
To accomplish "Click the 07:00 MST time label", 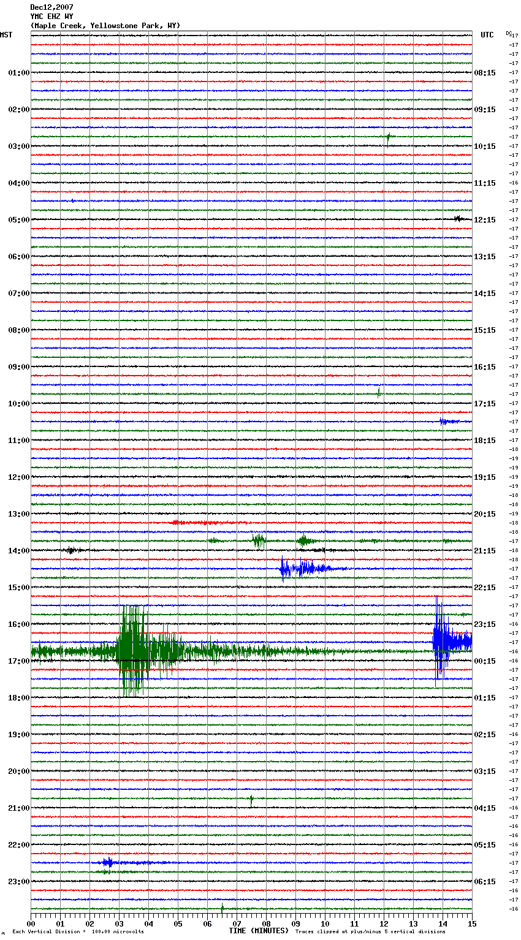I will coord(19,294).
